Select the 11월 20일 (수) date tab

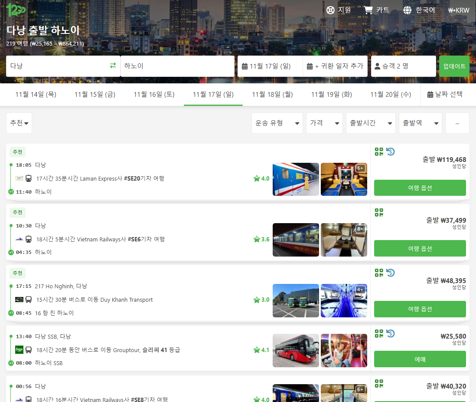(x=391, y=95)
